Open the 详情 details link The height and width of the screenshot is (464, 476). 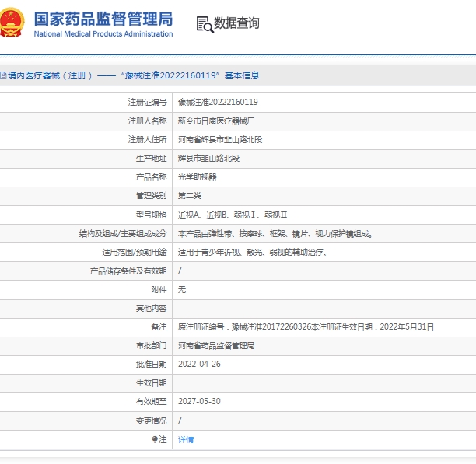click(x=186, y=439)
